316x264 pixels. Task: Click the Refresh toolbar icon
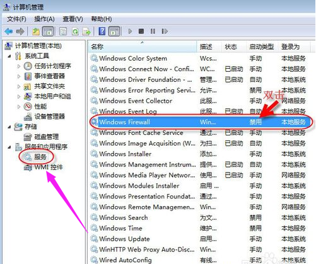[75, 32]
